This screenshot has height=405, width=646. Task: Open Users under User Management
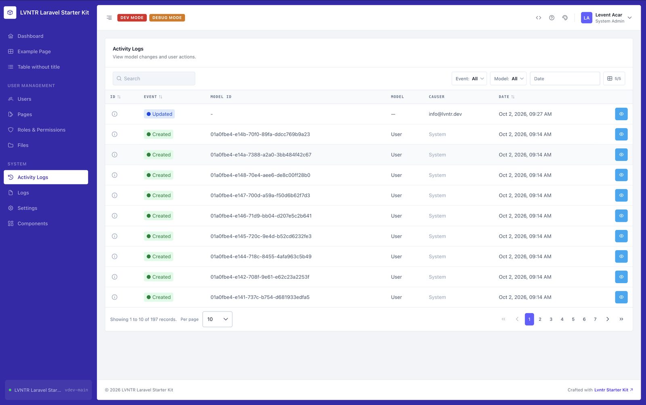(x=46, y=99)
